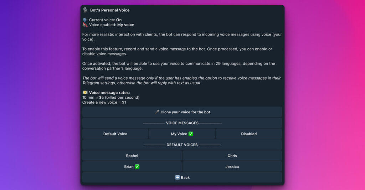Click the muted icon next to Voice enabled
Screen dimensions: 365x190
pyautogui.click(x=85, y=25)
